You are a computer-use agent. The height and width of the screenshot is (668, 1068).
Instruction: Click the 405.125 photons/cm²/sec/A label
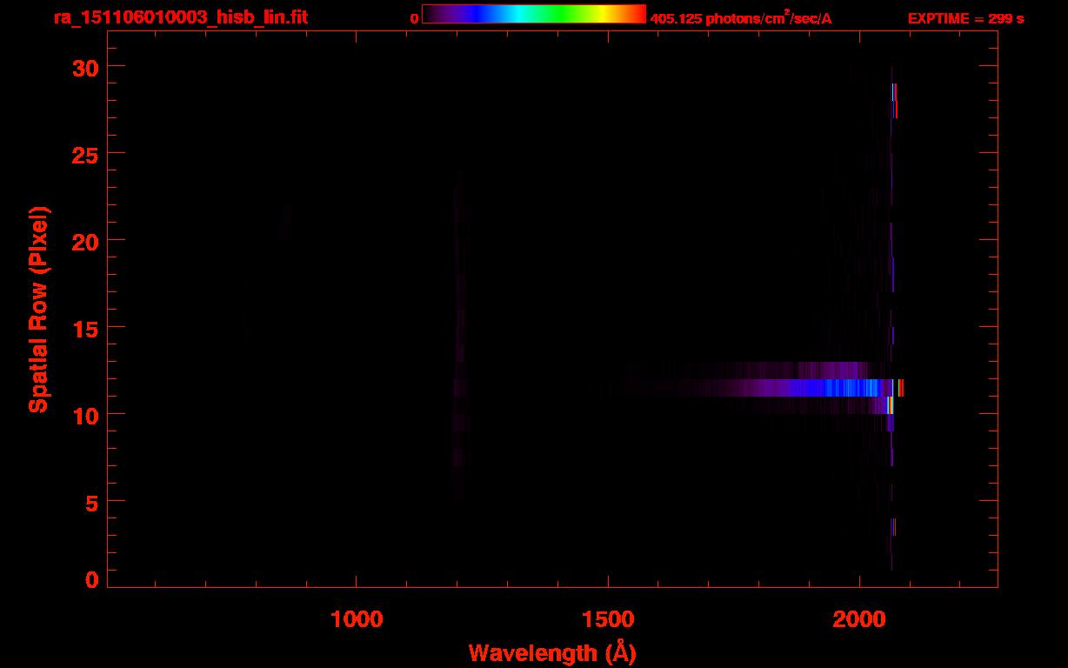(x=740, y=18)
